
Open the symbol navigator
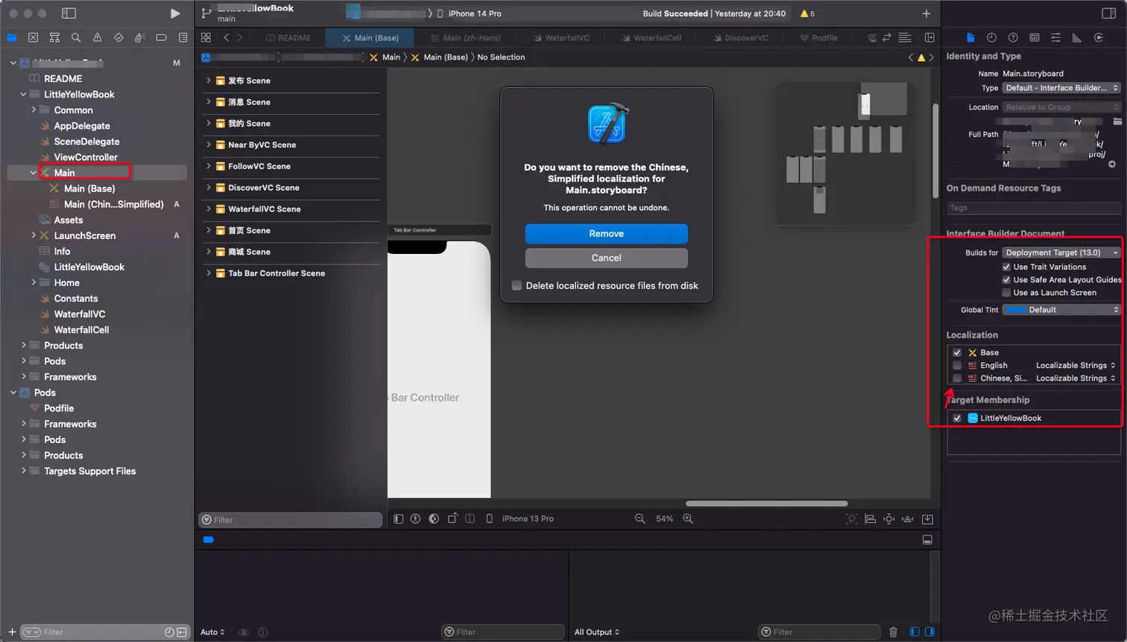click(54, 37)
